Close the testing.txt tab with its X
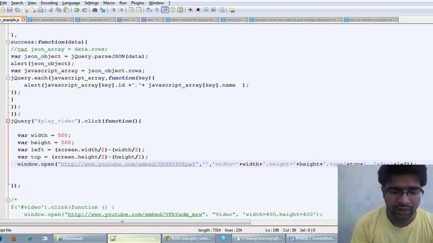433x243 pixels. pos(244,20)
